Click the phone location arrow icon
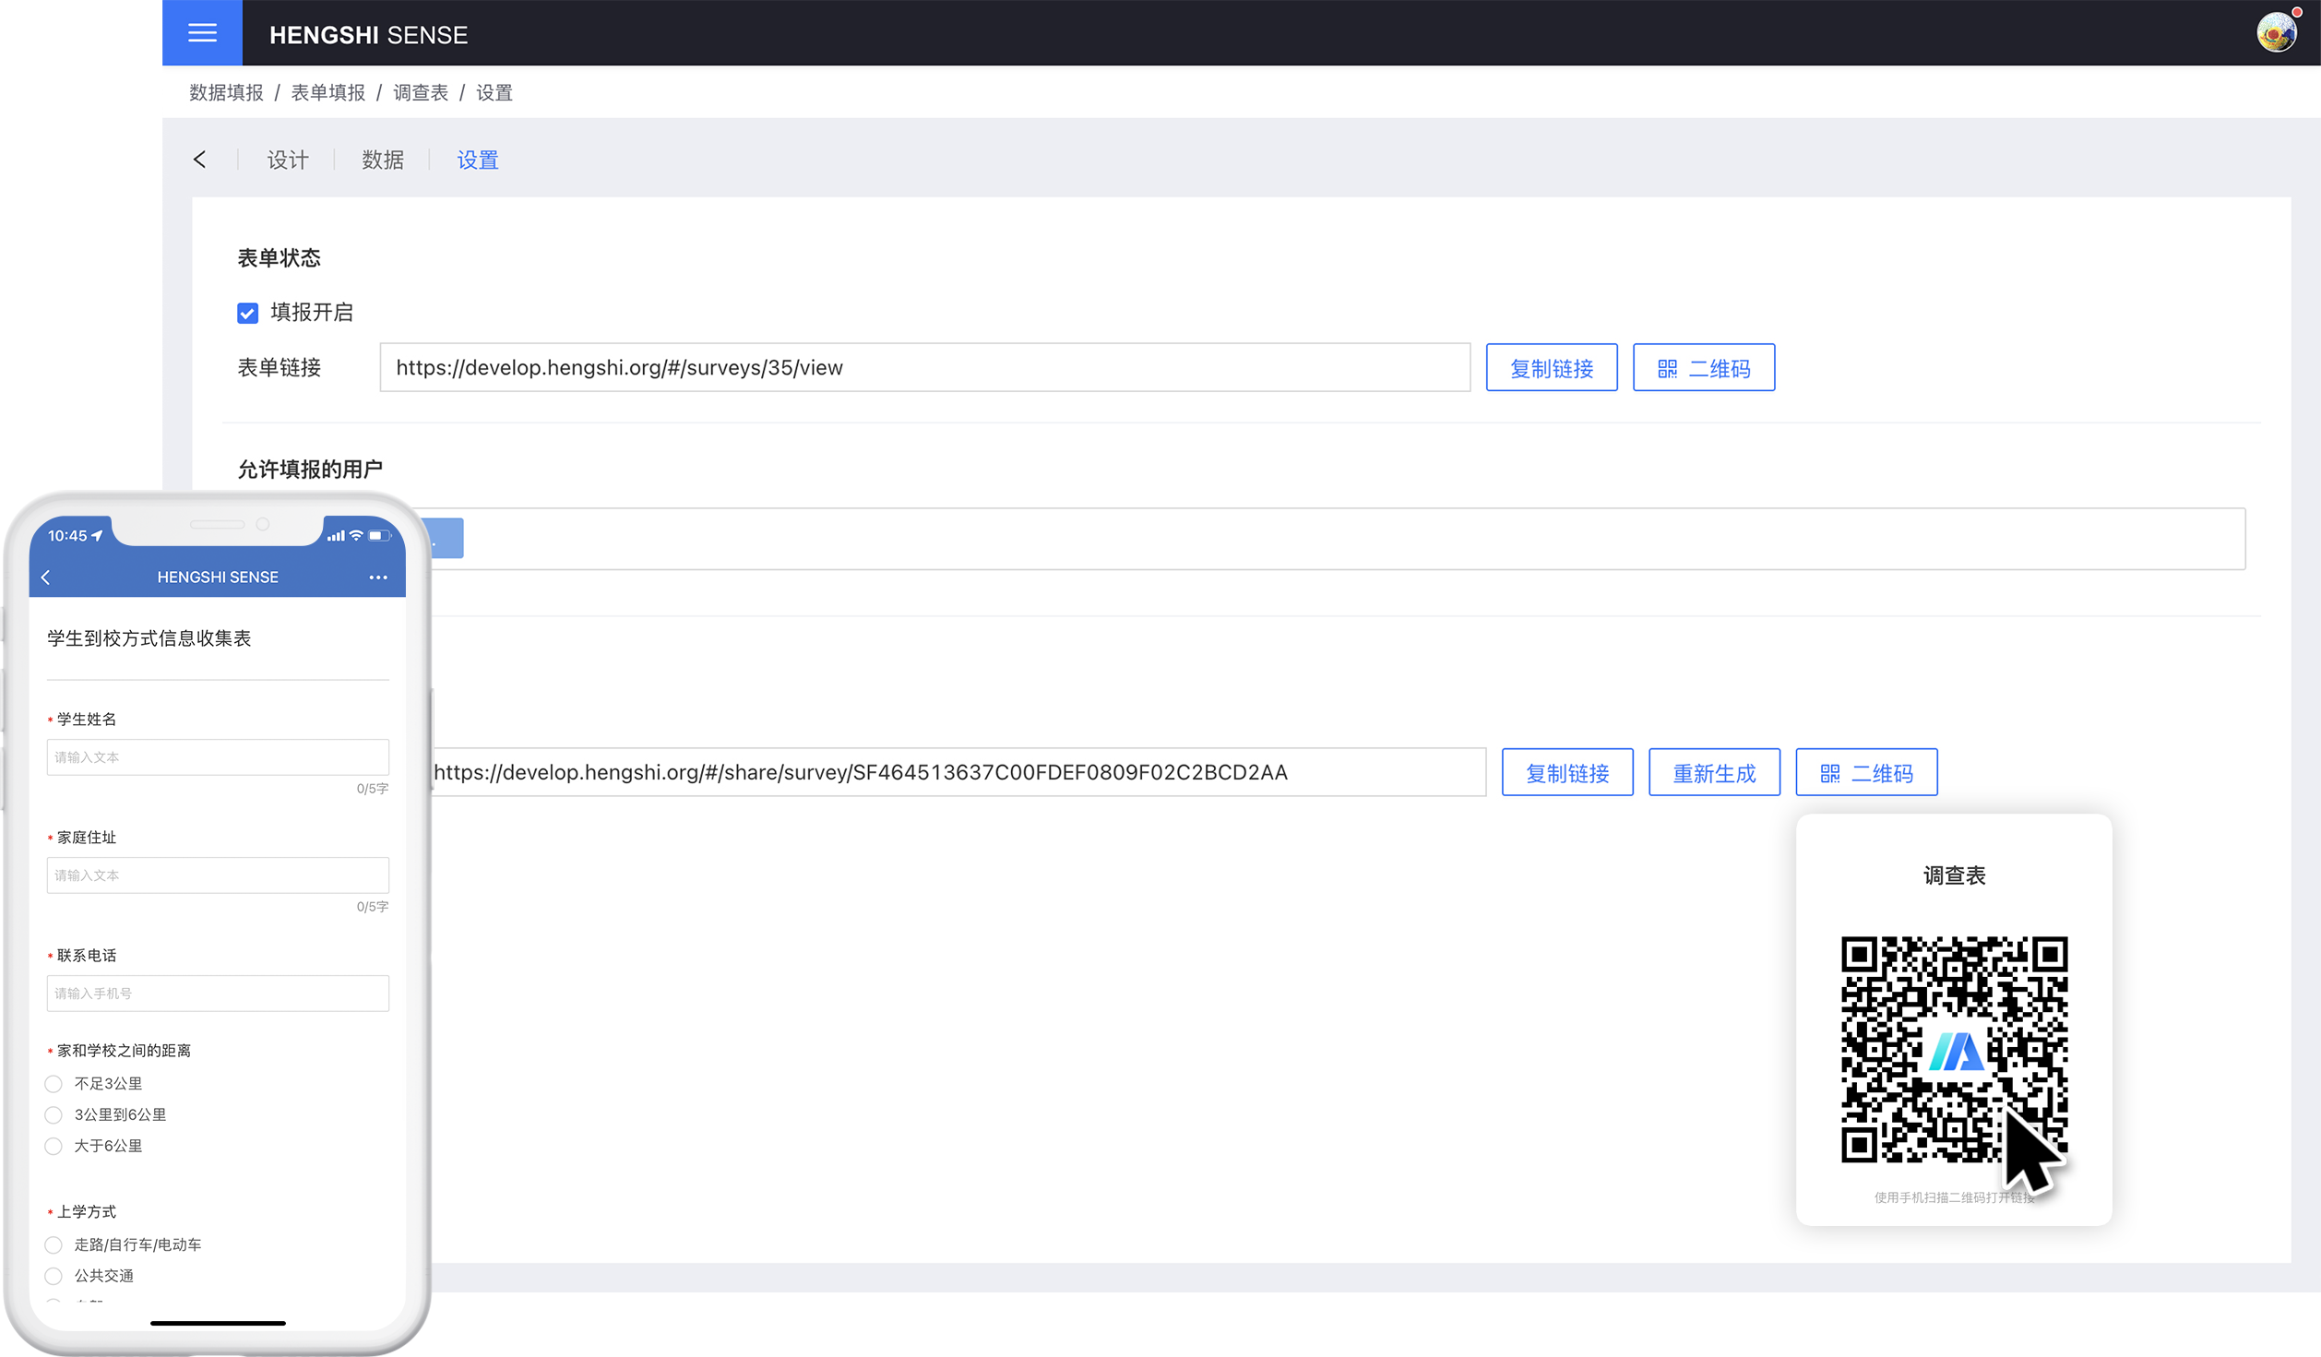The height and width of the screenshot is (1357, 2321). [x=97, y=535]
